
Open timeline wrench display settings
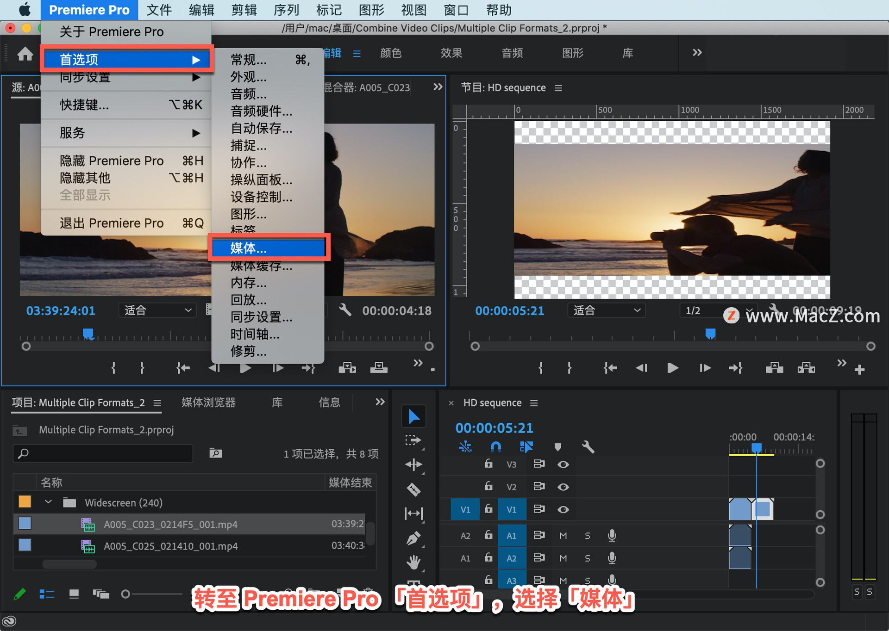pyautogui.click(x=588, y=447)
